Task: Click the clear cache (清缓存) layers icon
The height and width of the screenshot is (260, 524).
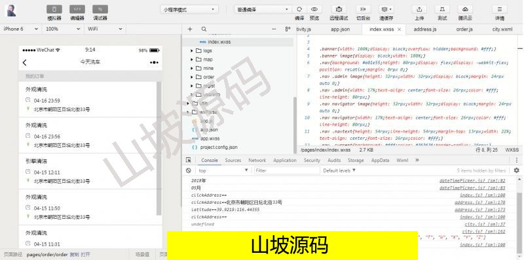Action: coord(386,9)
